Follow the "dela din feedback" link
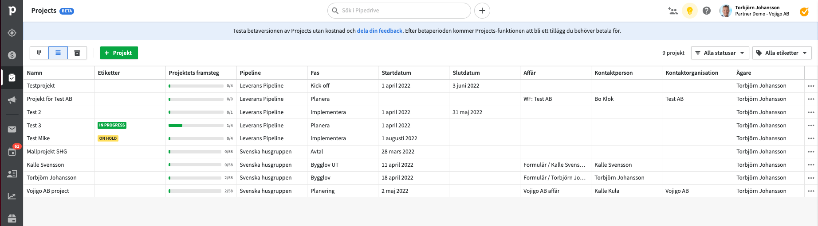818x226 pixels. tap(379, 31)
